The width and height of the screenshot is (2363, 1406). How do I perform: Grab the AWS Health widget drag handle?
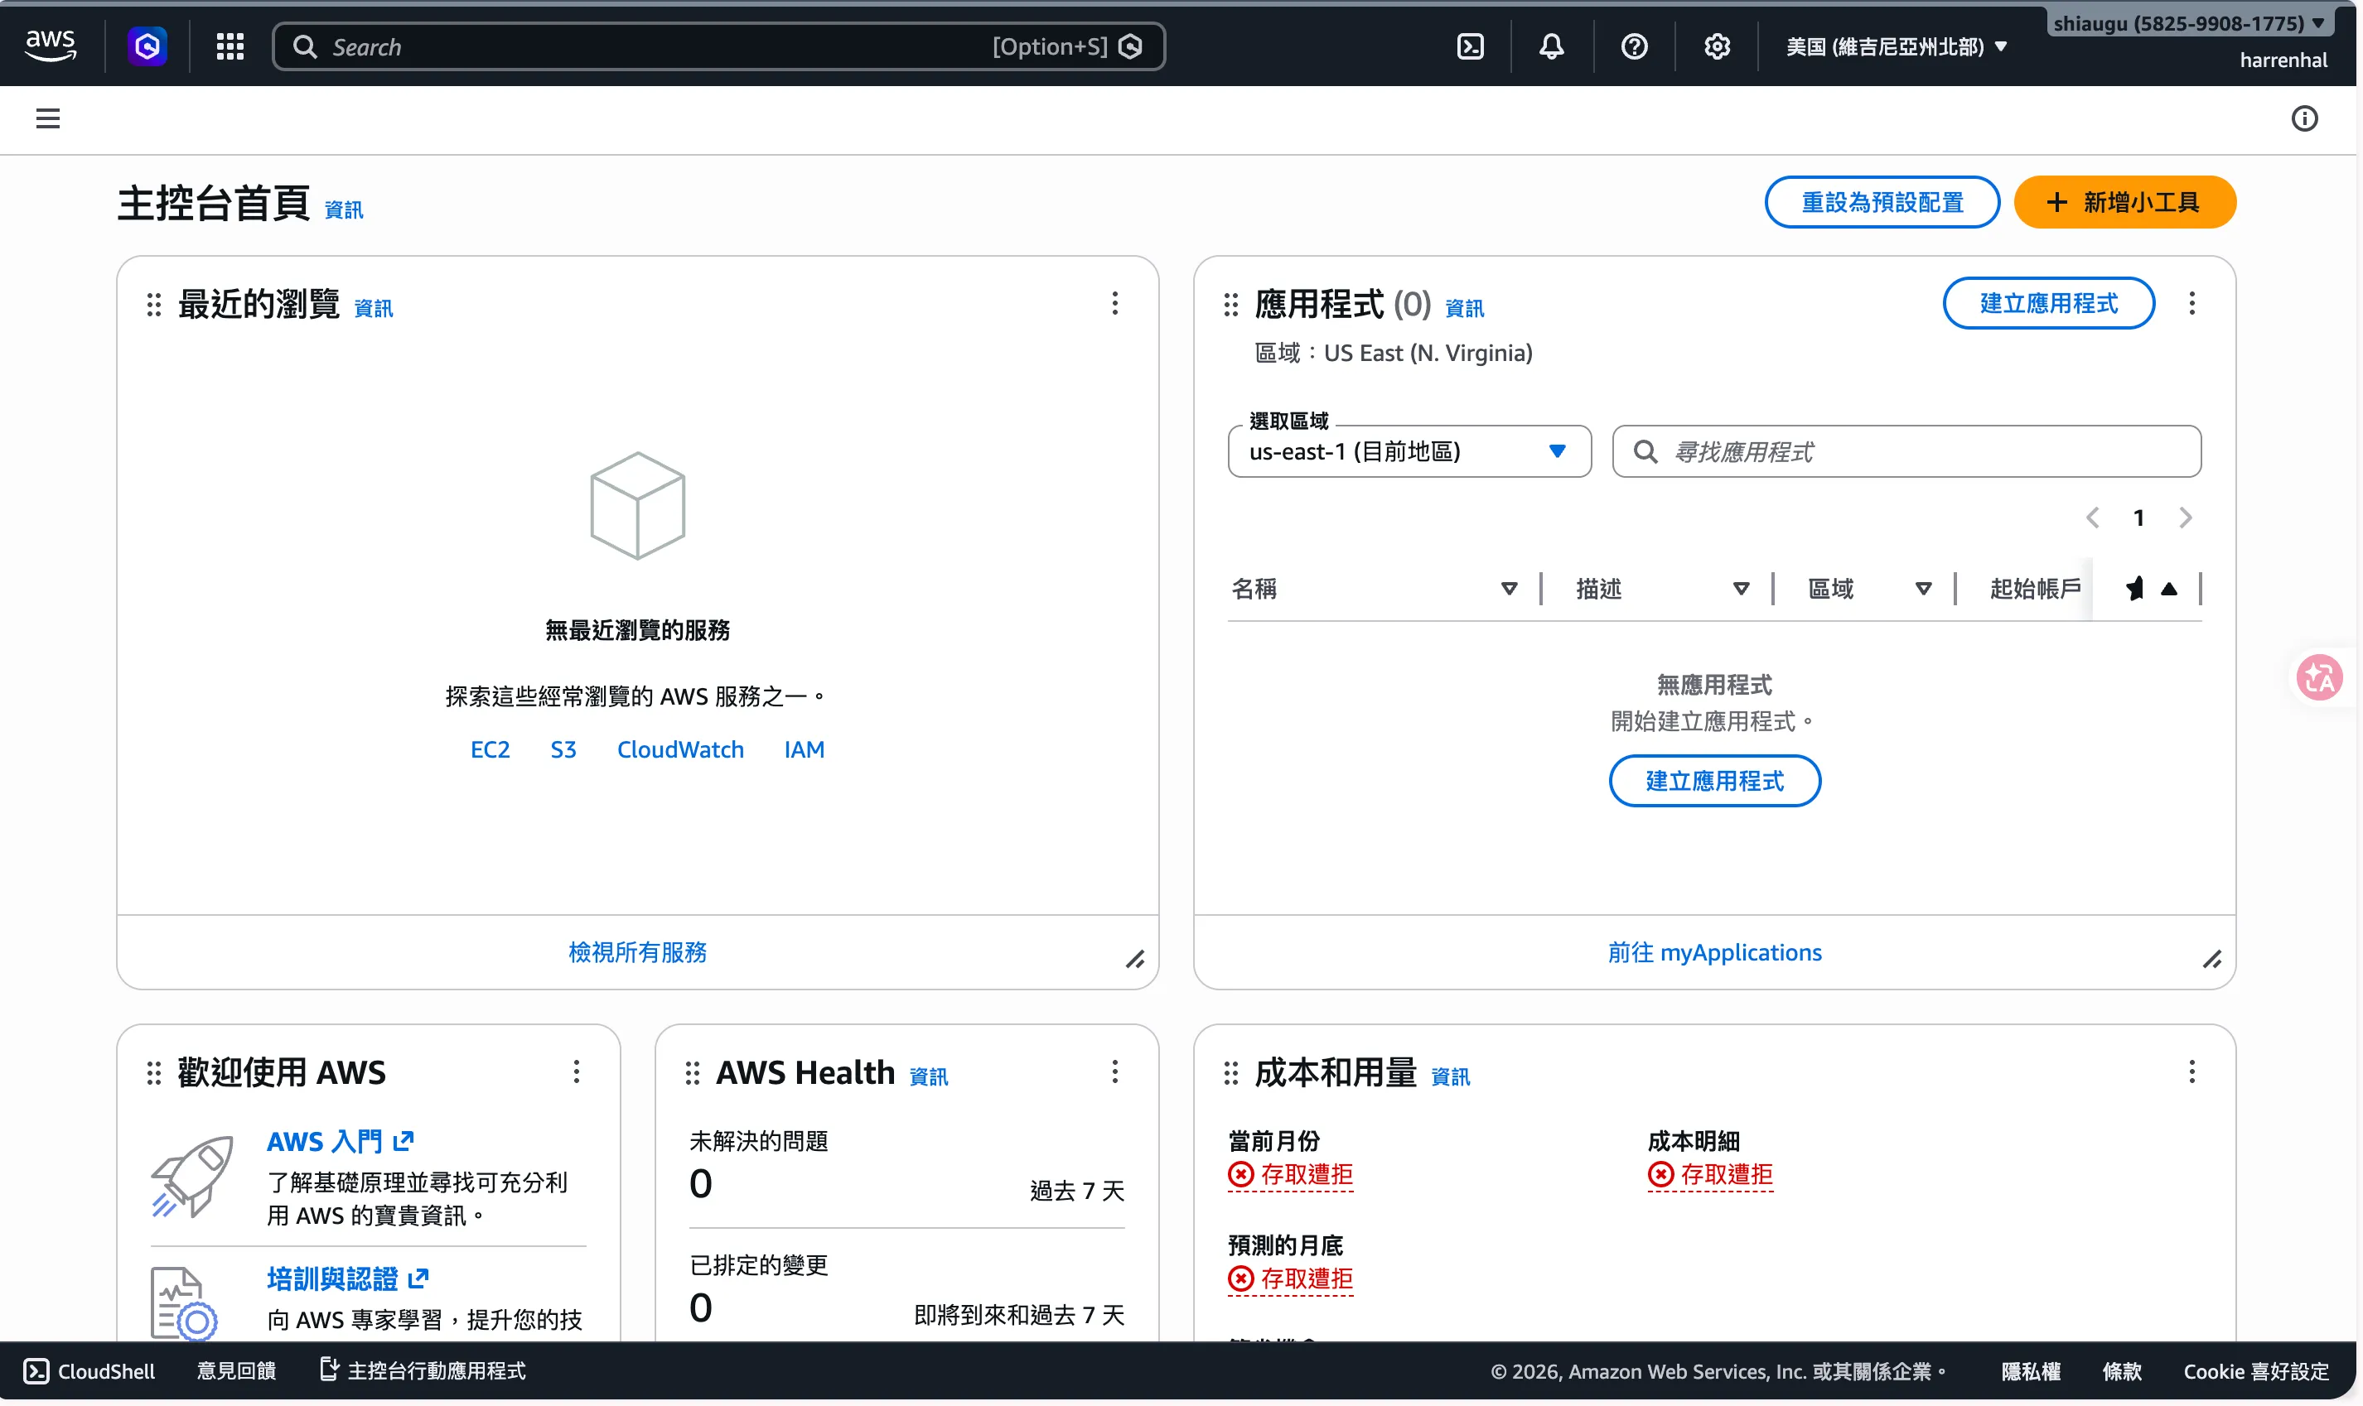tap(692, 1072)
